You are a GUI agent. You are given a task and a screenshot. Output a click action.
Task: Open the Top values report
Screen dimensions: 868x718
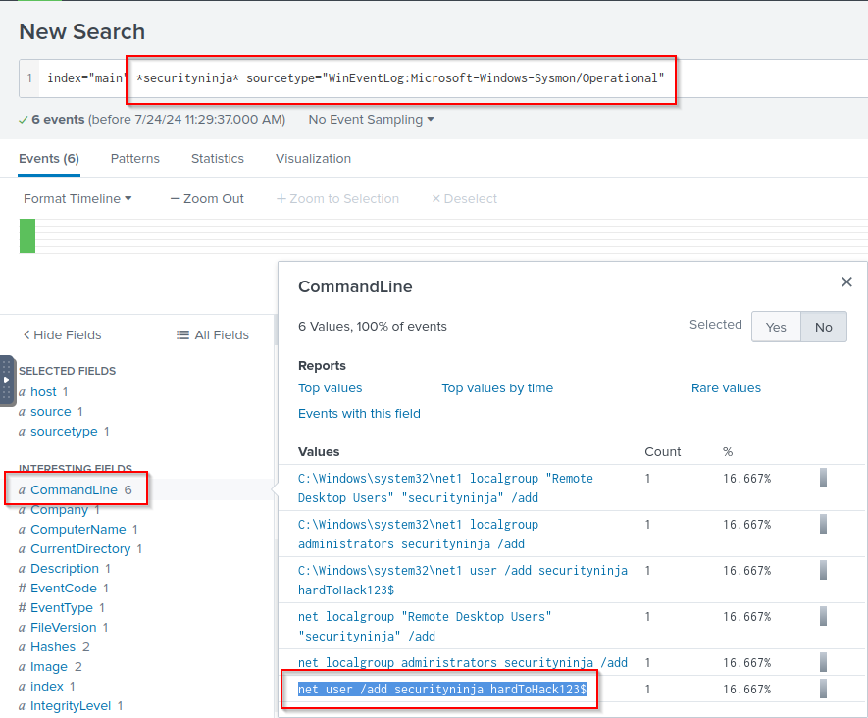coord(330,388)
